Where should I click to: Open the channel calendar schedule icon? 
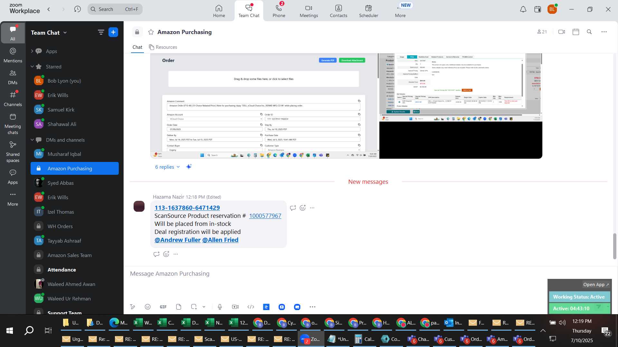(576, 32)
